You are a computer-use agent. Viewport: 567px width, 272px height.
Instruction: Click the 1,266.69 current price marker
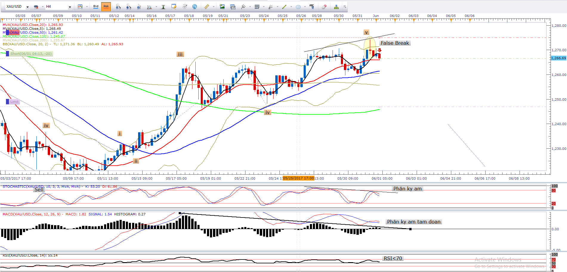click(x=558, y=58)
